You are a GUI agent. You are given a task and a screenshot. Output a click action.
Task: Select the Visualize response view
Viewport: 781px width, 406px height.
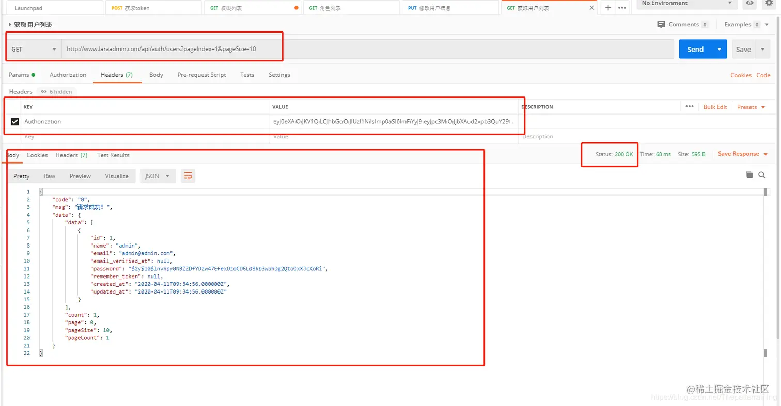(x=117, y=176)
